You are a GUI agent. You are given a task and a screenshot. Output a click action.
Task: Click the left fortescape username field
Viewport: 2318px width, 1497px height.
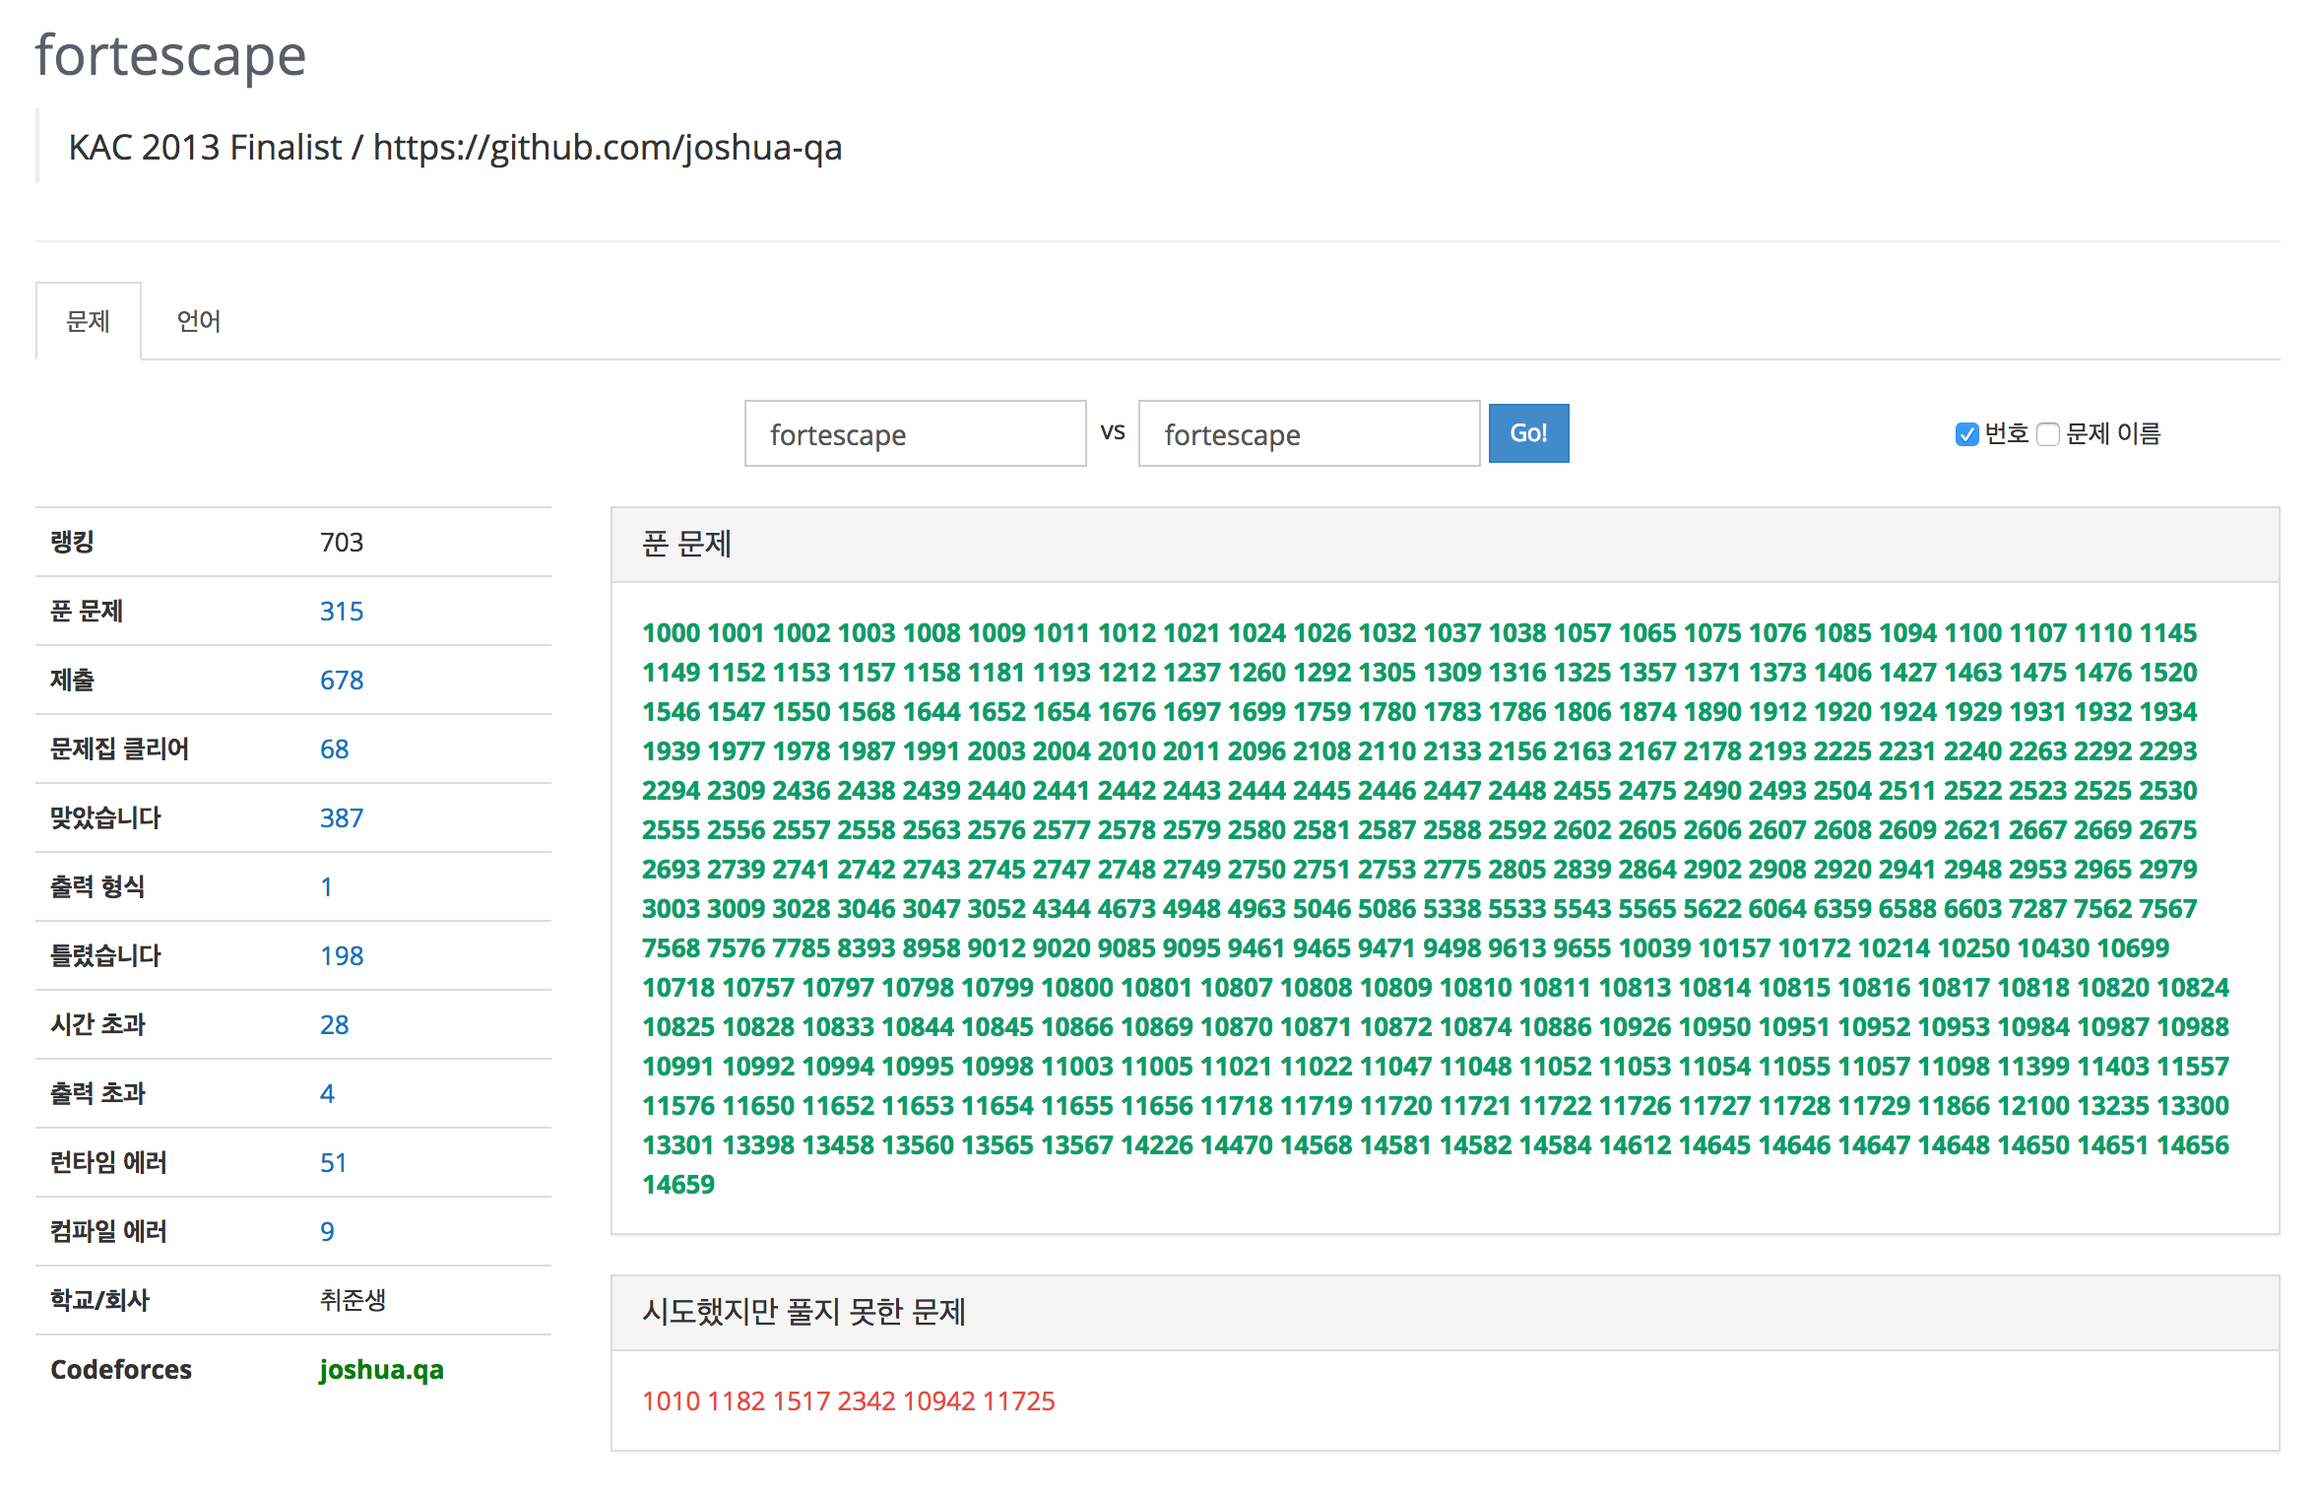pyautogui.click(x=915, y=433)
